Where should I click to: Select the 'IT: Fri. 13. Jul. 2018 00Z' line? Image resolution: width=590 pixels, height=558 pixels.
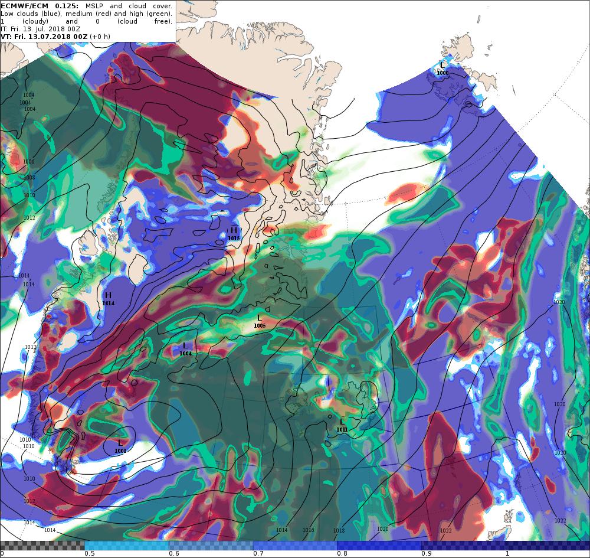(x=40, y=29)
